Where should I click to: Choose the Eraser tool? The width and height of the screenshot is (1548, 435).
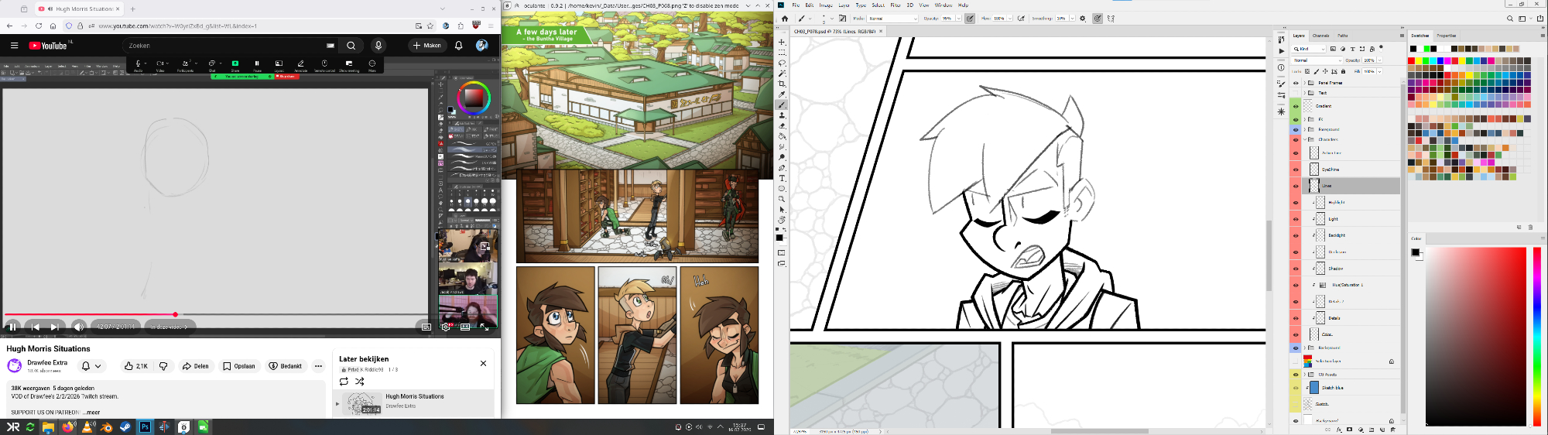click(782, 126)
